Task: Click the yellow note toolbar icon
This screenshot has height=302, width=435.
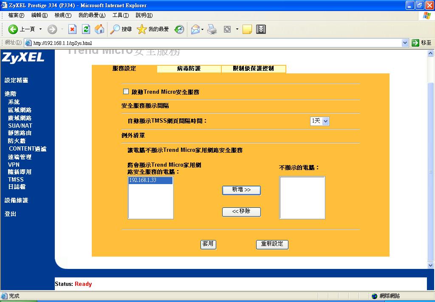Action: 247,29
